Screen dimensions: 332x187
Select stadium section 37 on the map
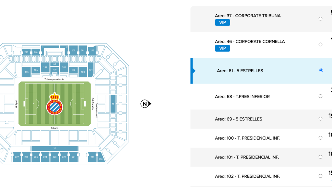[x=54, y=148]
